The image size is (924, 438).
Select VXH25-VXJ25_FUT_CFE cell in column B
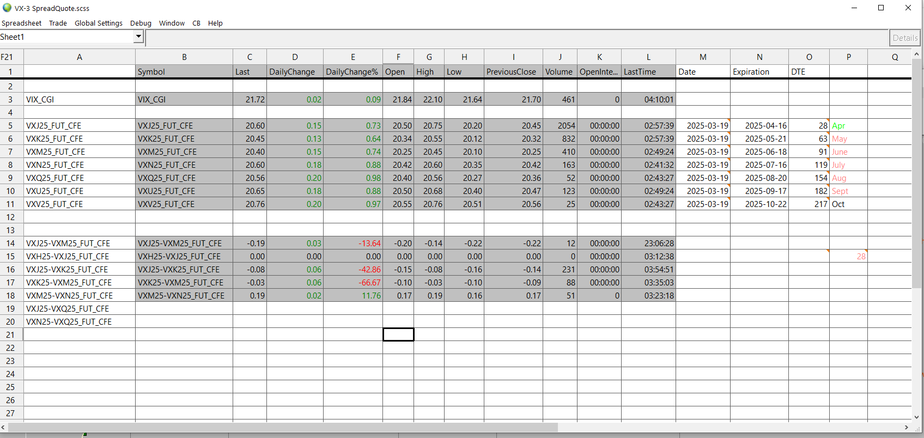pos(184,256)
